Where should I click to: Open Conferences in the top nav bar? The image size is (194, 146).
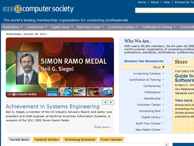point(35,27)
